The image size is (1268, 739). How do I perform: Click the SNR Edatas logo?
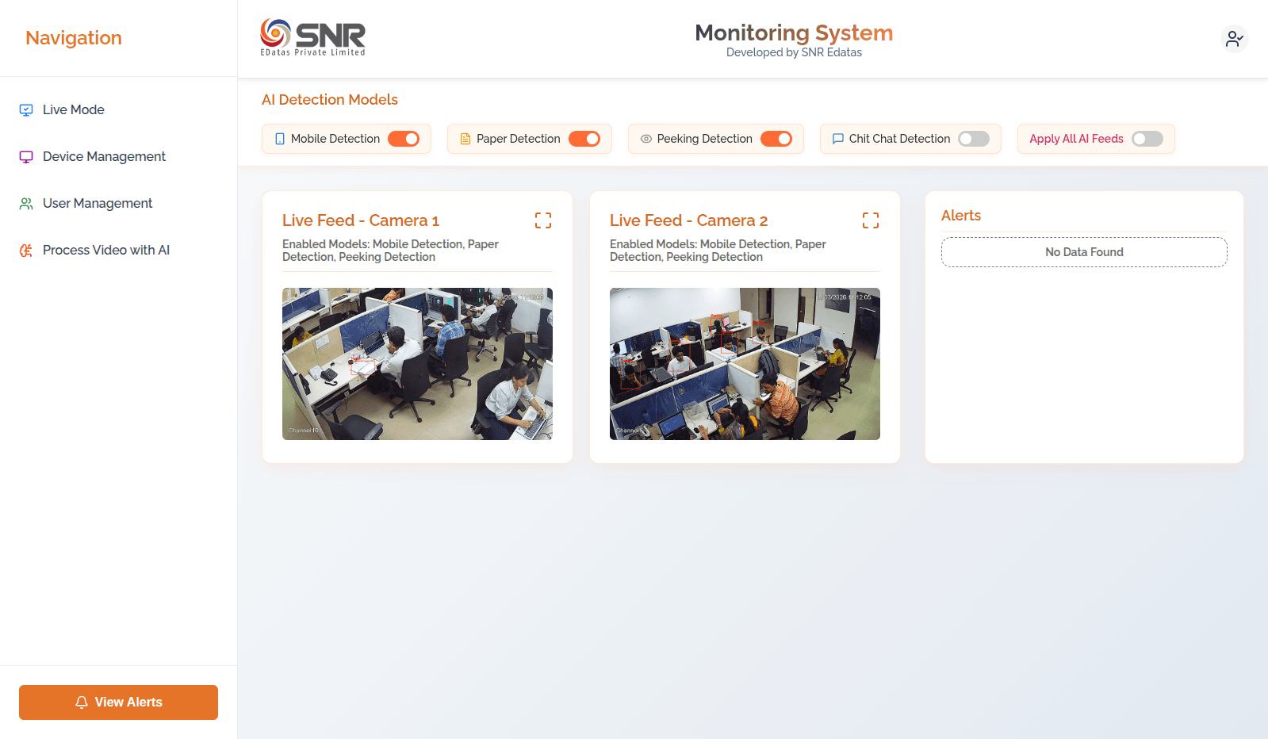313,37
